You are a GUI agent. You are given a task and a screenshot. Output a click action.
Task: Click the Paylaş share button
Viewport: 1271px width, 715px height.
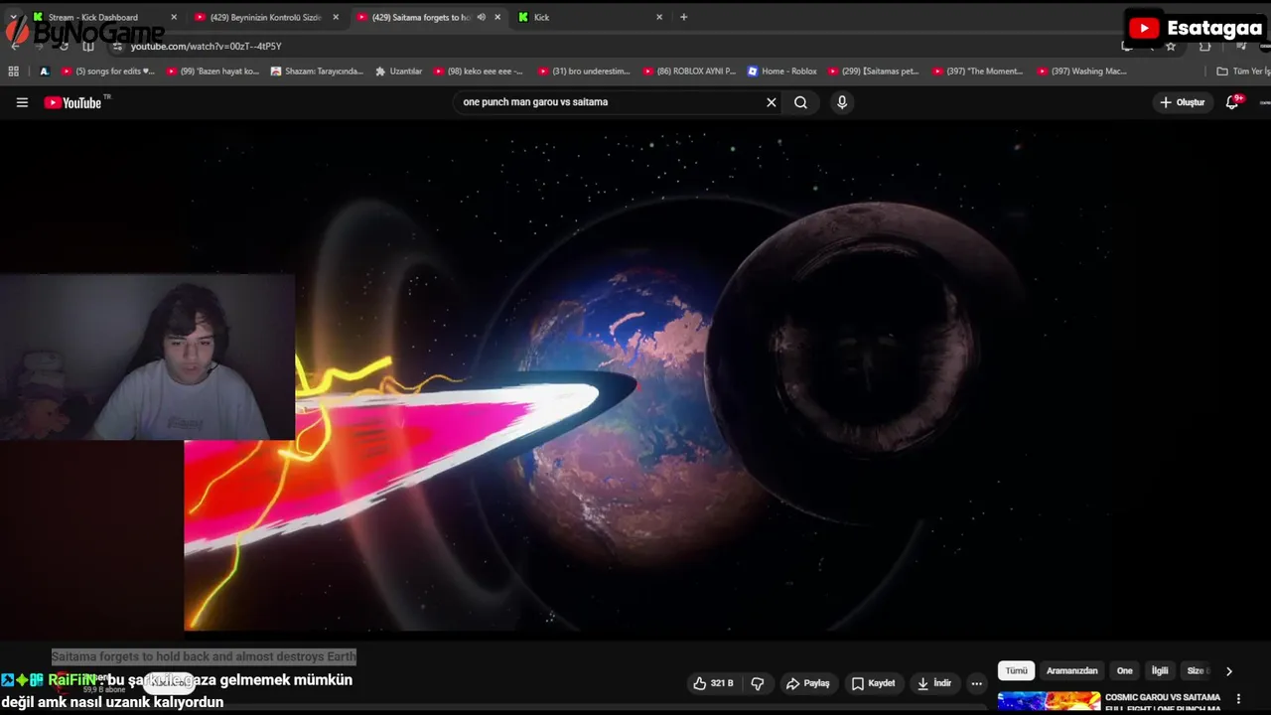point(808,683)
